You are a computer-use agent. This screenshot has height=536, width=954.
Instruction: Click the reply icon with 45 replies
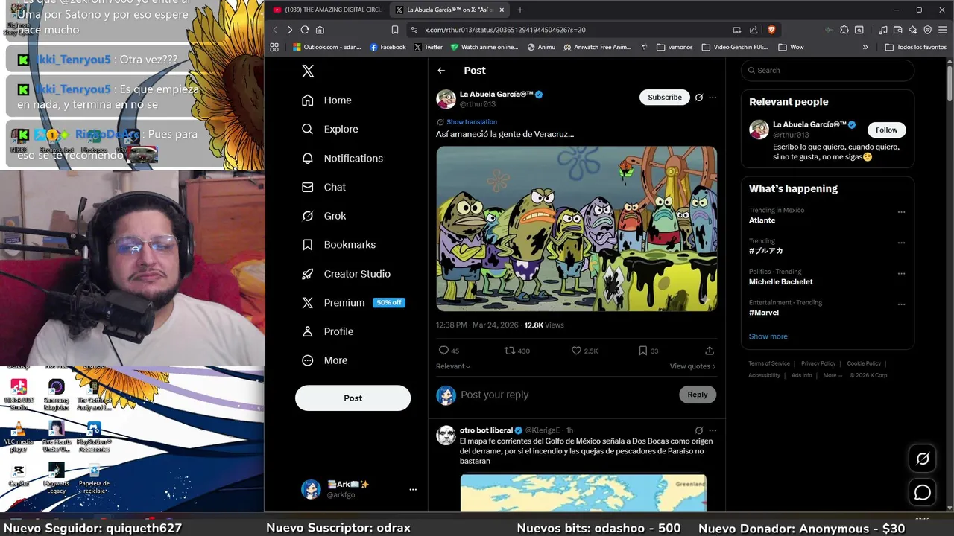(449, 351)
